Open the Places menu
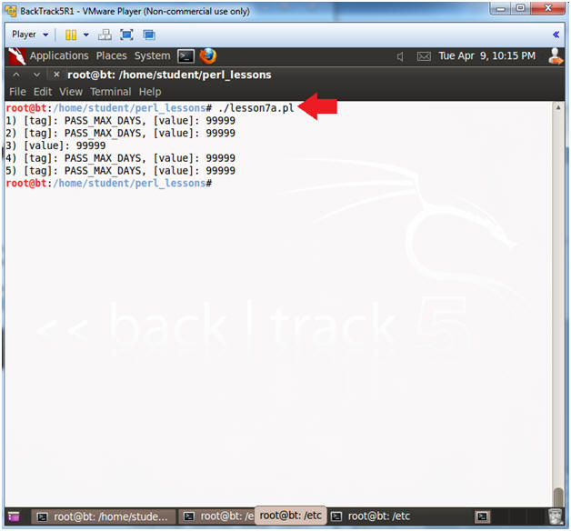 [112, 55]
